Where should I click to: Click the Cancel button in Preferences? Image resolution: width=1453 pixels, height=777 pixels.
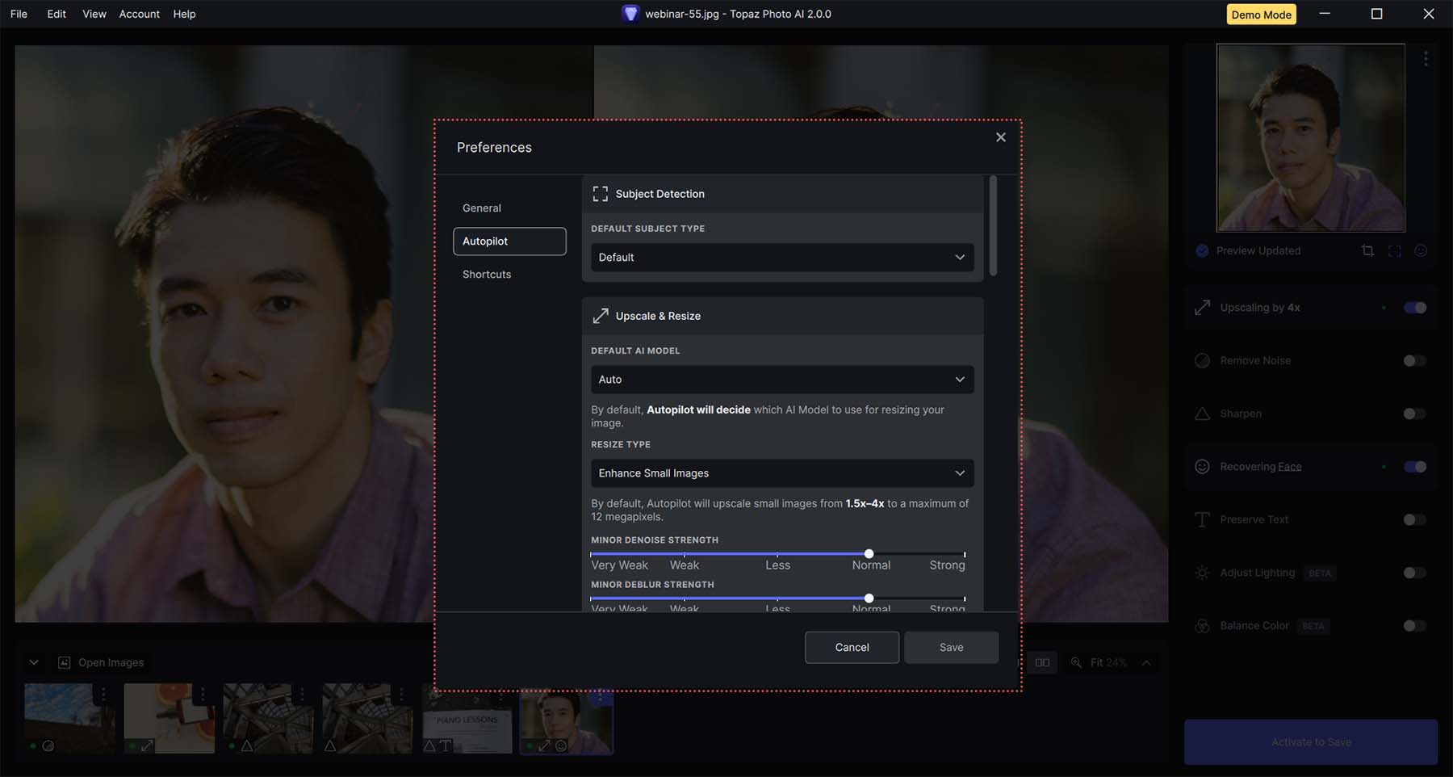point(851,647)
